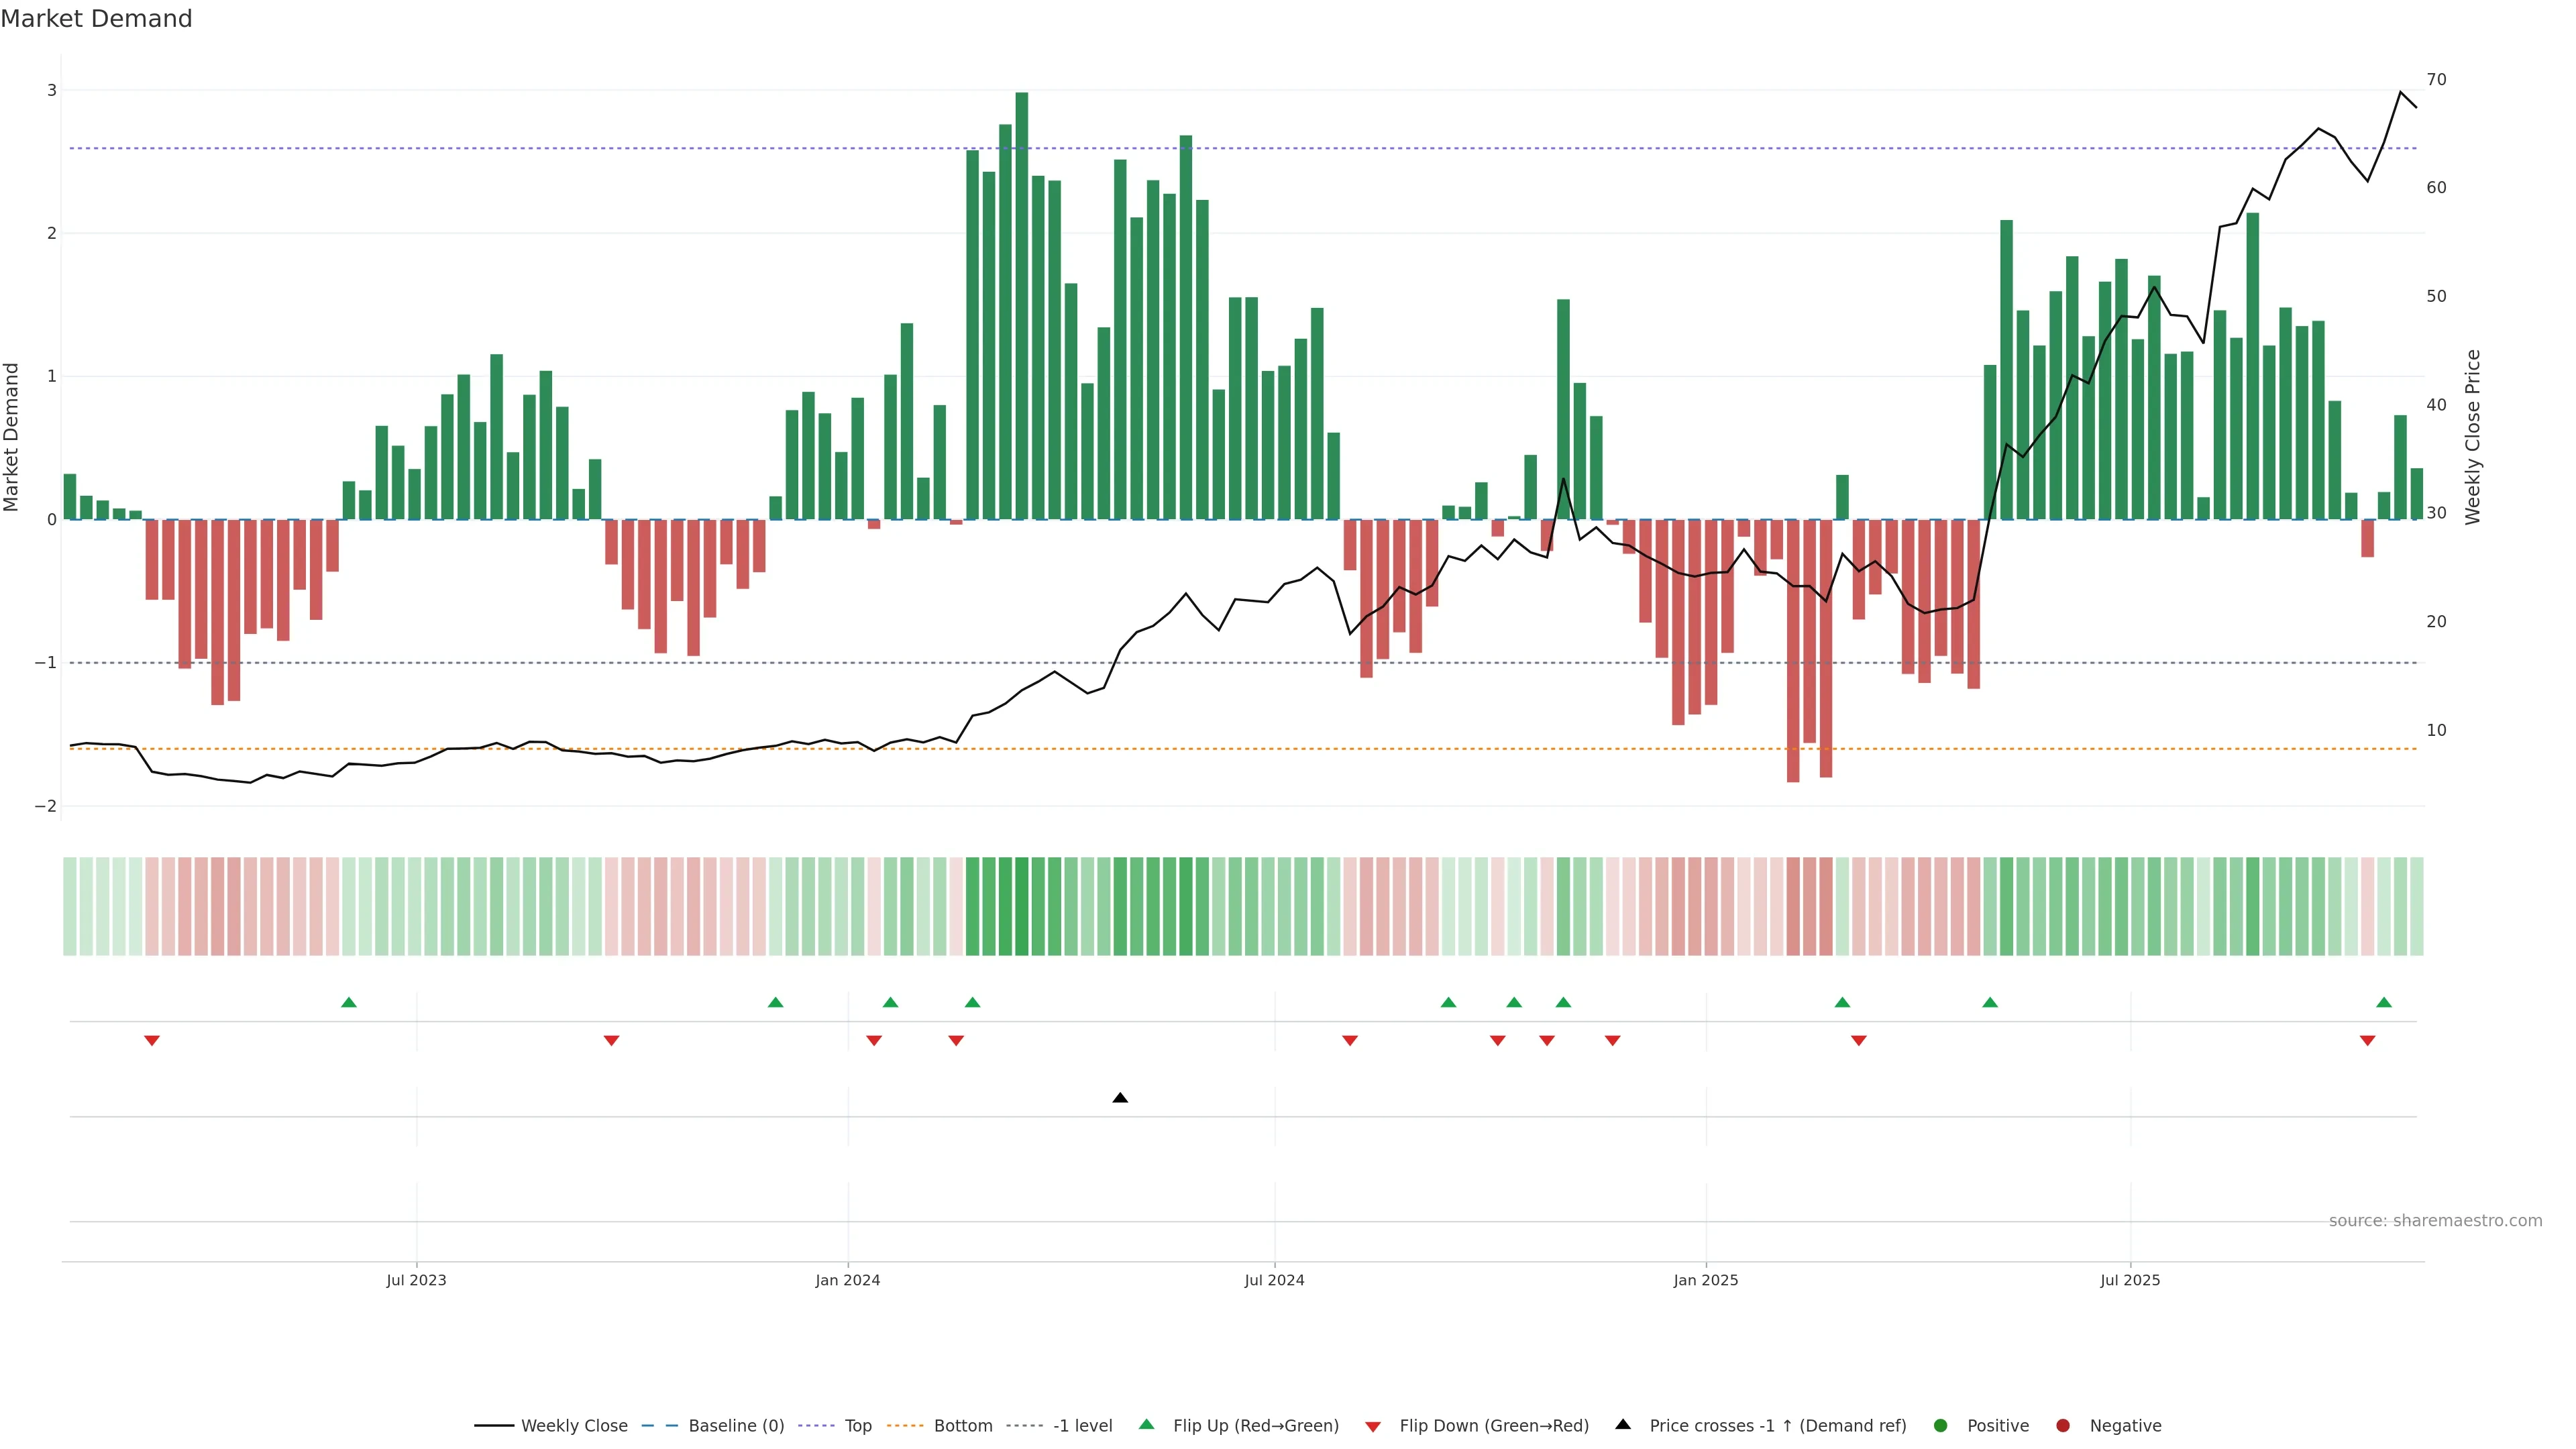Image resolution: width=2576 pixels, height=1449 pixels.
Task: Click the rightmost green Flip Up triangle marker
Action: (x=2384, y=1002)
